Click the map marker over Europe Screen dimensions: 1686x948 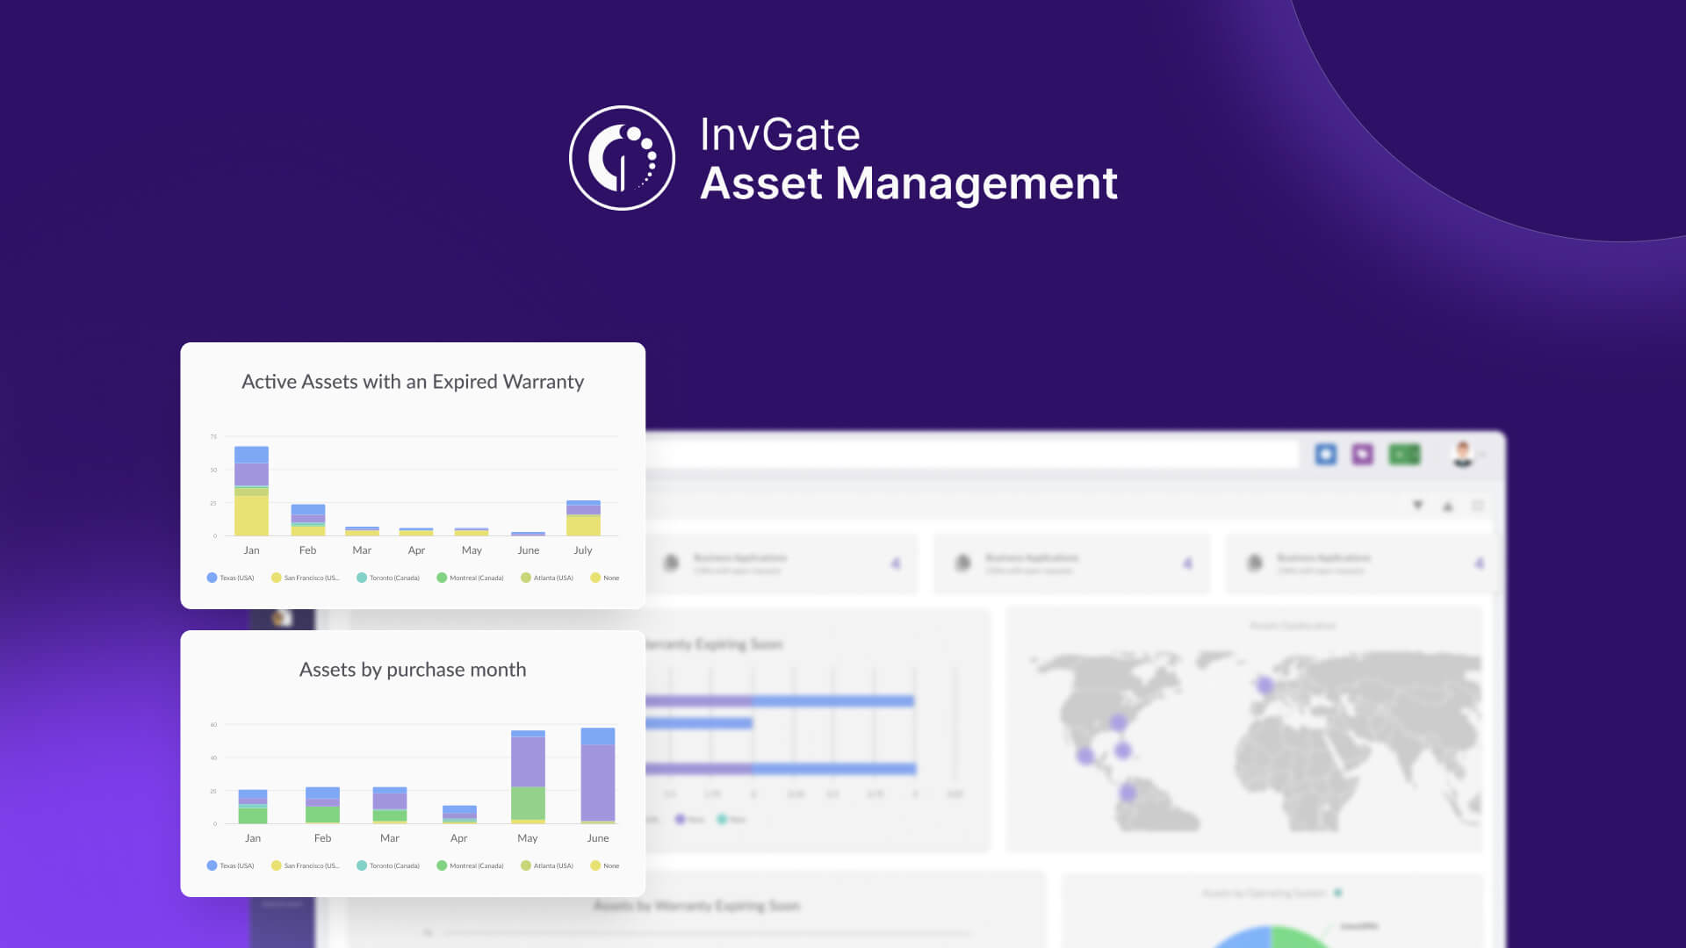1264,685
